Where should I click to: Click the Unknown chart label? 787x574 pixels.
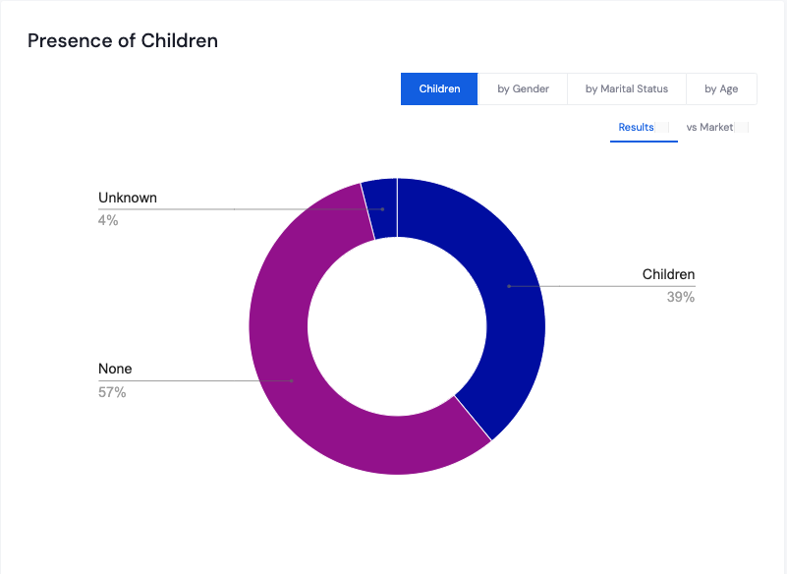pyautogui.click(x=128, y=198)
